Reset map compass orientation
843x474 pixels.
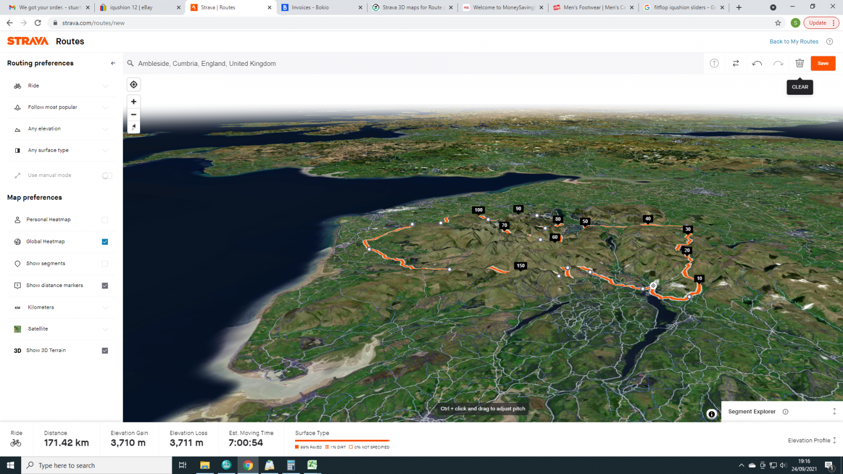click(134, 127)
